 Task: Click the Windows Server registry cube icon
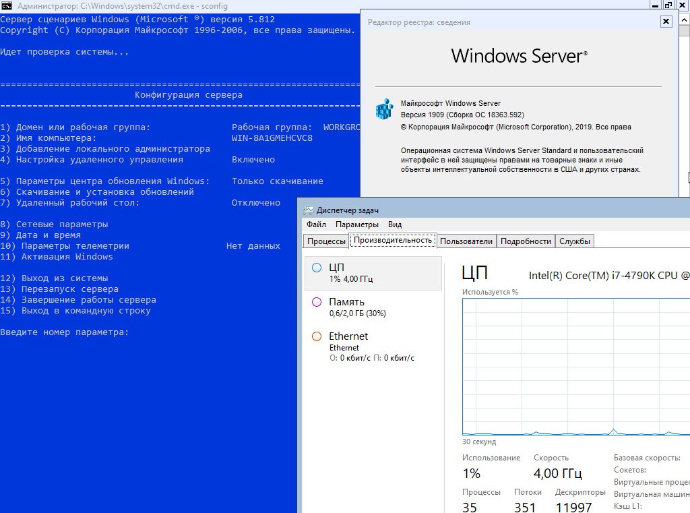[x=385, y=109]
